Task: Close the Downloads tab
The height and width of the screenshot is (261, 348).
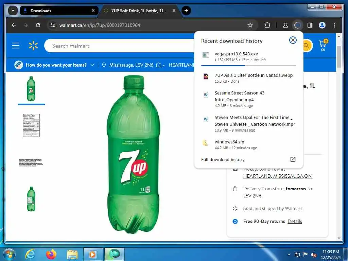Action: pyautogui.click(x=93, y=11)
